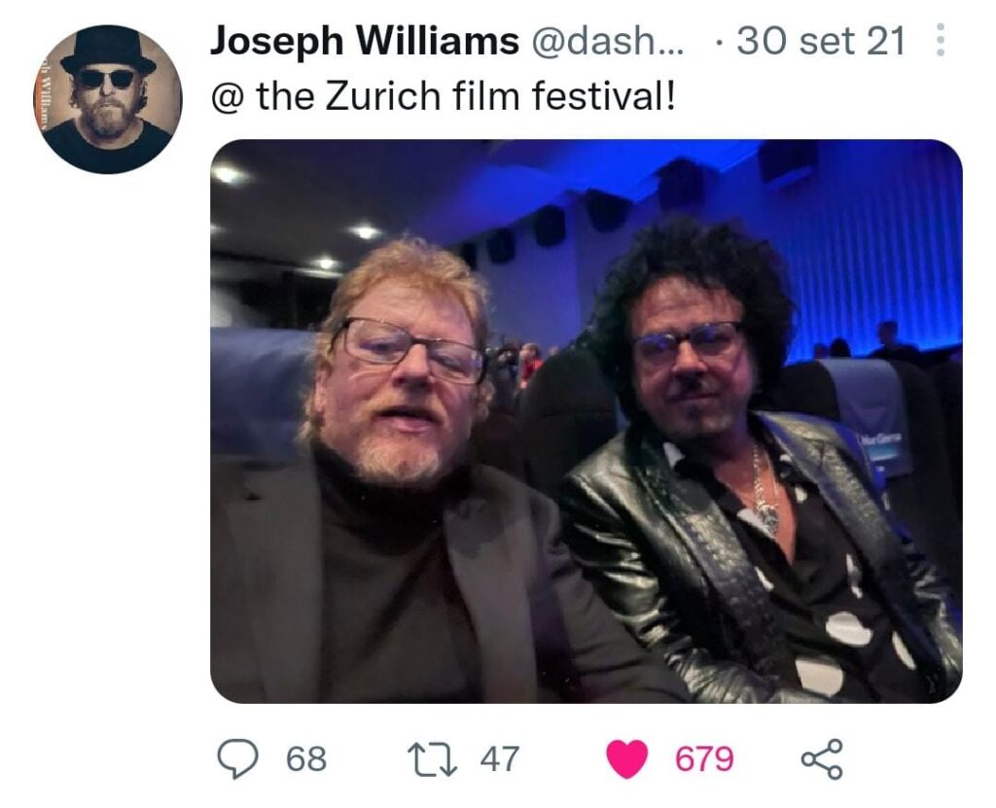Open the three-dot tweet options menu

pos(941,41)
